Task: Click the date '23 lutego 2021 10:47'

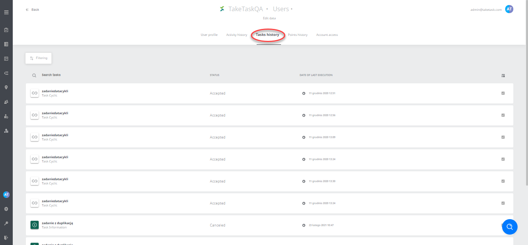Action: pos(321,225)
